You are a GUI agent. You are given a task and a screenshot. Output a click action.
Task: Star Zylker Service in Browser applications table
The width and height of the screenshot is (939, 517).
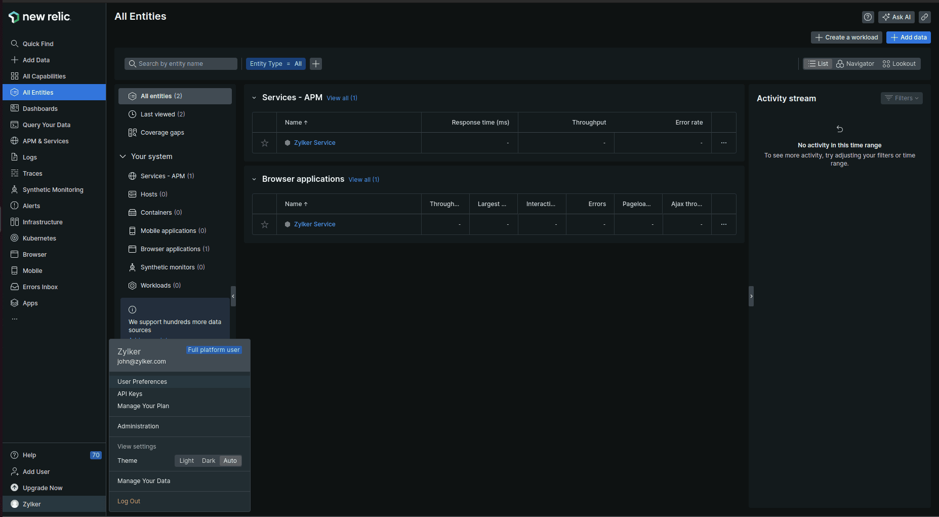(265, 225)
